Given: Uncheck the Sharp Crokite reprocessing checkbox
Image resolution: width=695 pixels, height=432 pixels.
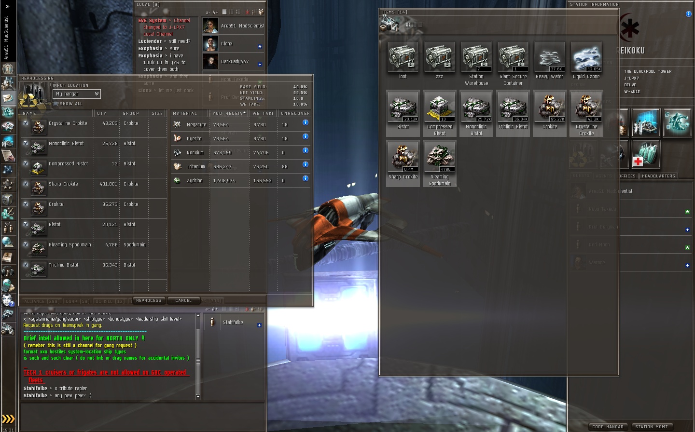Looking at the screenshot, I should click(26, 184).
